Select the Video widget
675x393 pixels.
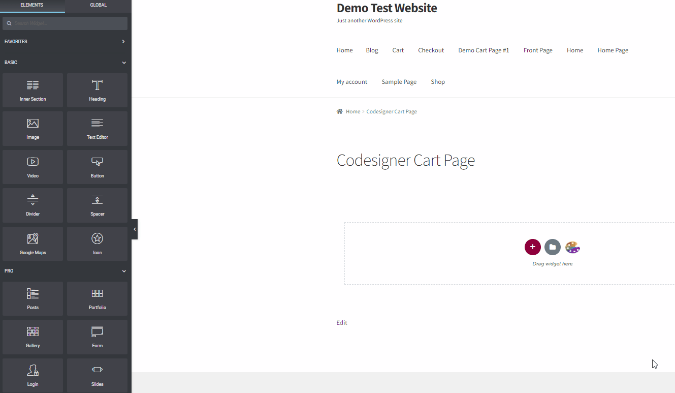(33, 167)
